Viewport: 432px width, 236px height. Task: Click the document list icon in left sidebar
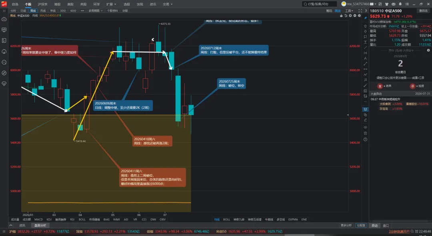point(4,40)
